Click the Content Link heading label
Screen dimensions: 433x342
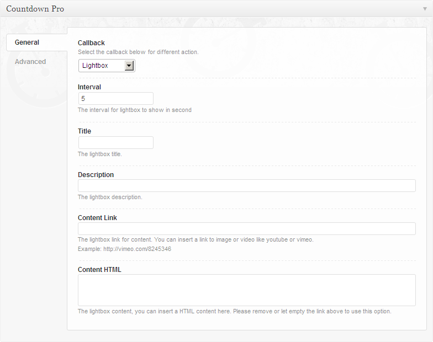point(97,218)
